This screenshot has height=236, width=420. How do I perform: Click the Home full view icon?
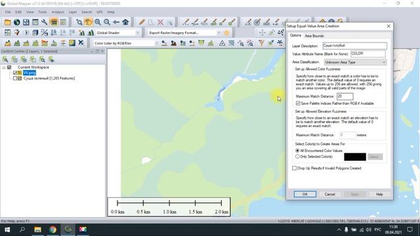(x=125, y=22)
